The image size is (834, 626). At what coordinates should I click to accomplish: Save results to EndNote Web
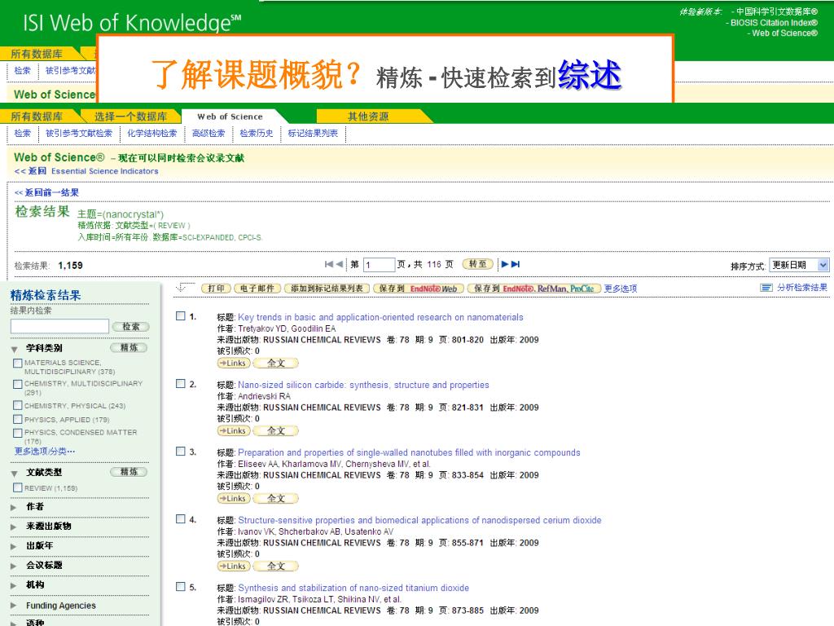pos(419,288)
